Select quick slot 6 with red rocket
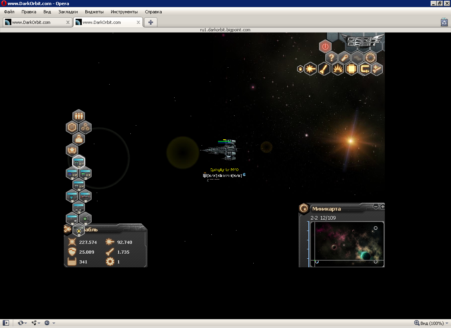 coord(85,196)
